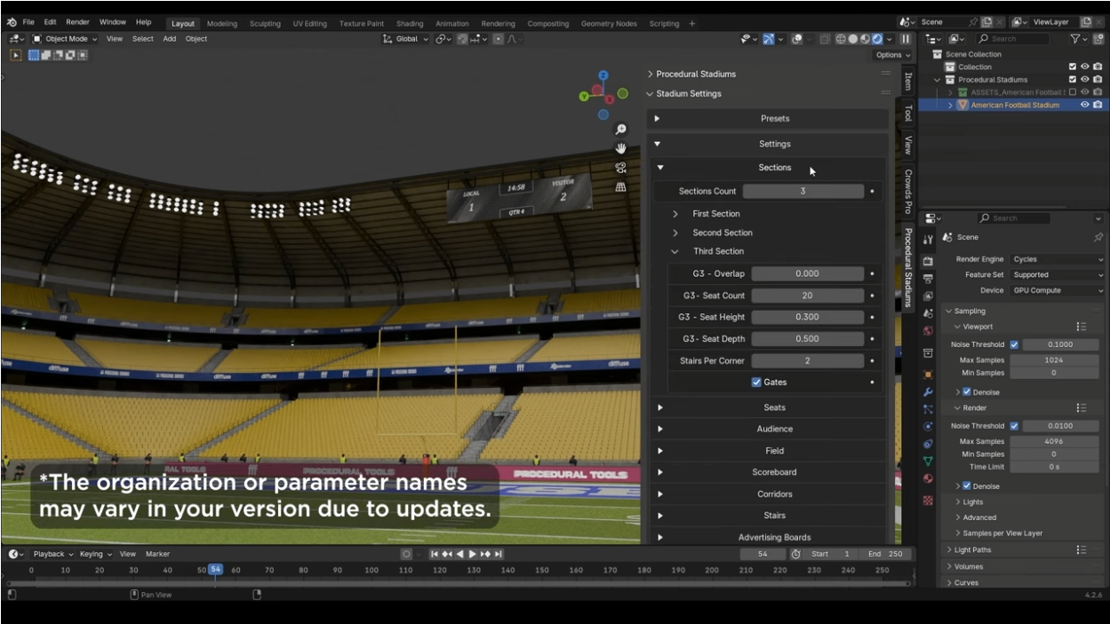This screenshot has width=1110, height=624.
Task: Switch to the Shading workspace tab
Action: pos(411,23)
